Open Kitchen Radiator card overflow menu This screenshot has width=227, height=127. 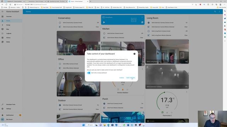pos(142,69)
